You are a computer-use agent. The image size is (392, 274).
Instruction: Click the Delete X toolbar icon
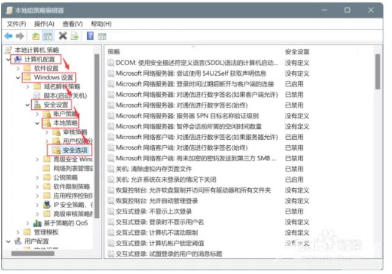point(63,36)
